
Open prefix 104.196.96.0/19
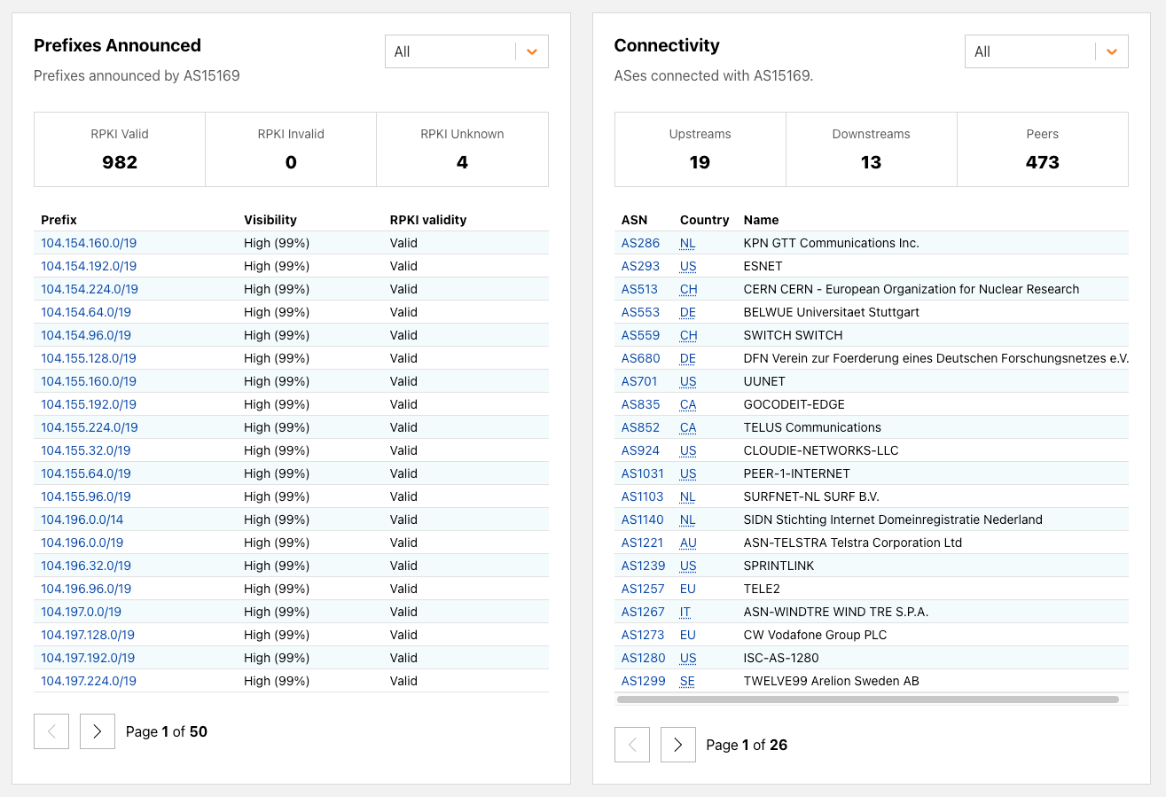[86, 589]
